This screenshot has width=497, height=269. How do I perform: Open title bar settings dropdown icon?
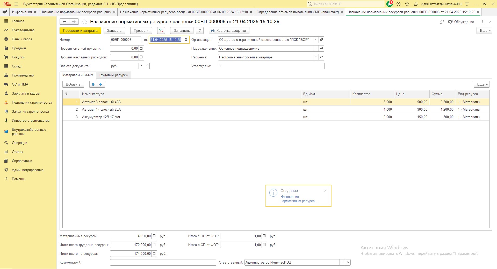(x=467, y=4)
